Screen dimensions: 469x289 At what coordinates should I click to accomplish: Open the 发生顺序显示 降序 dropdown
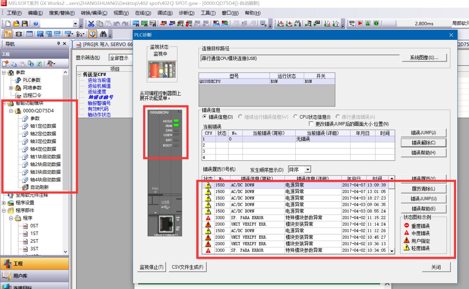click(308, 170)
